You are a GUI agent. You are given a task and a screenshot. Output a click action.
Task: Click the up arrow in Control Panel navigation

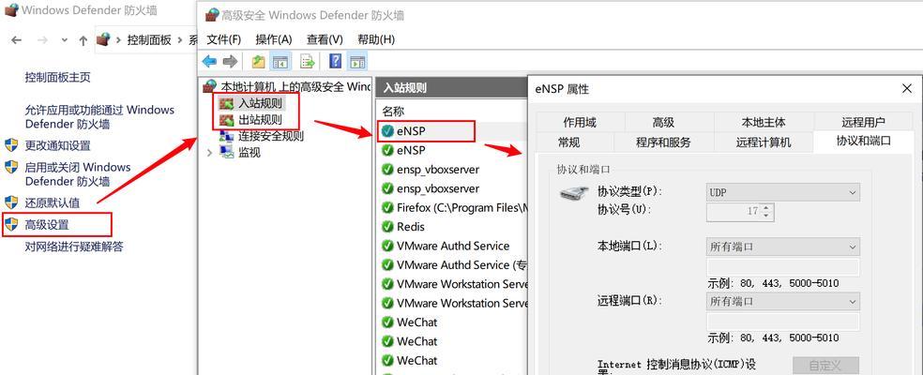point(83,40)
